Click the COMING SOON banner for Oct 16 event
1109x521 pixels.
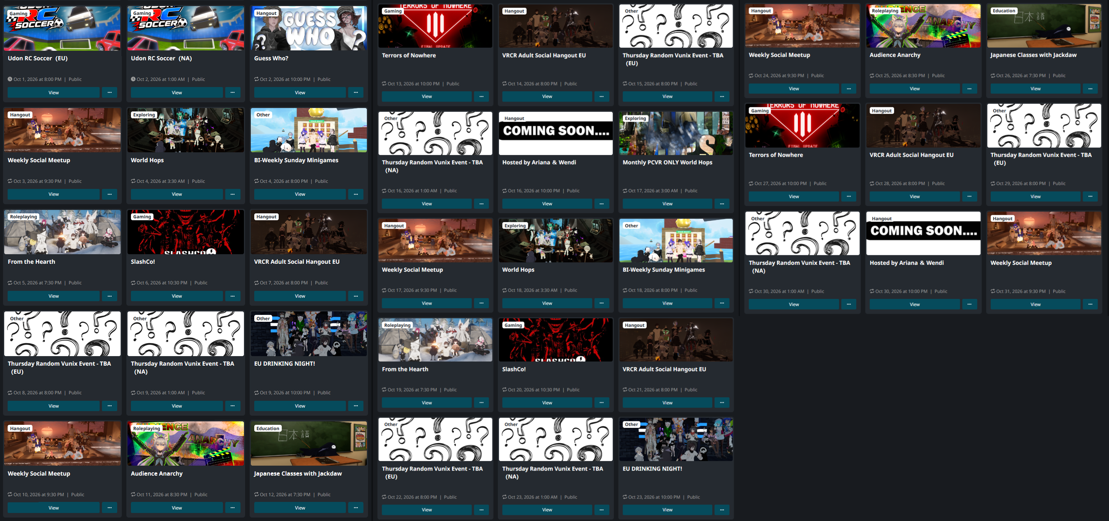point(555,134)
